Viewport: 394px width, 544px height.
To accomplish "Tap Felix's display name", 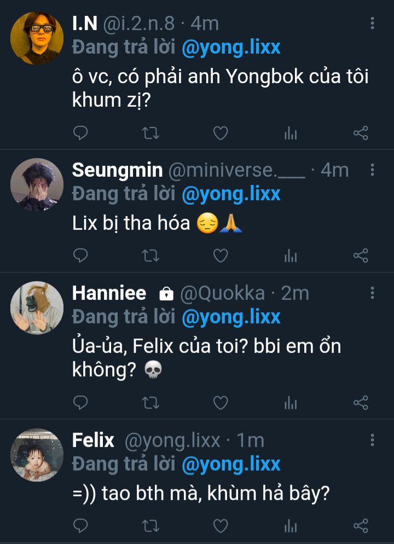I will 93,440.
